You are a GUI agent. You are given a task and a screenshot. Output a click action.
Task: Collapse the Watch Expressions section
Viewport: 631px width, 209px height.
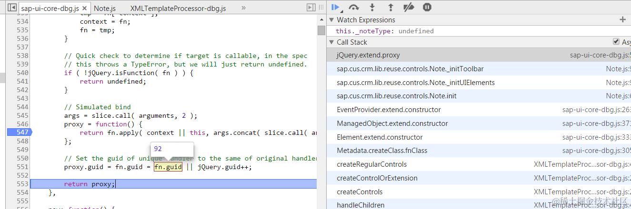point(331,20)
